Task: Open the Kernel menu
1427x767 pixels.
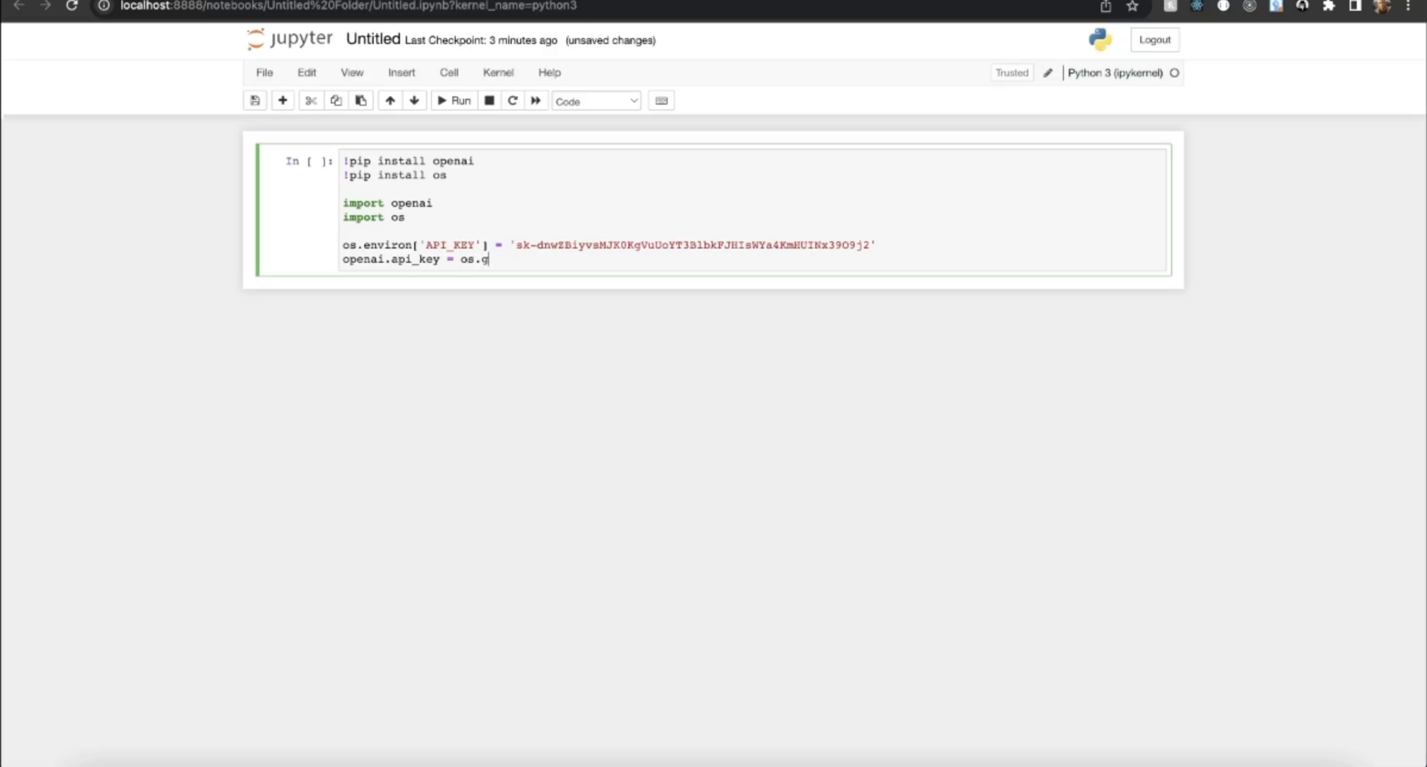Action: pos(498,73)
